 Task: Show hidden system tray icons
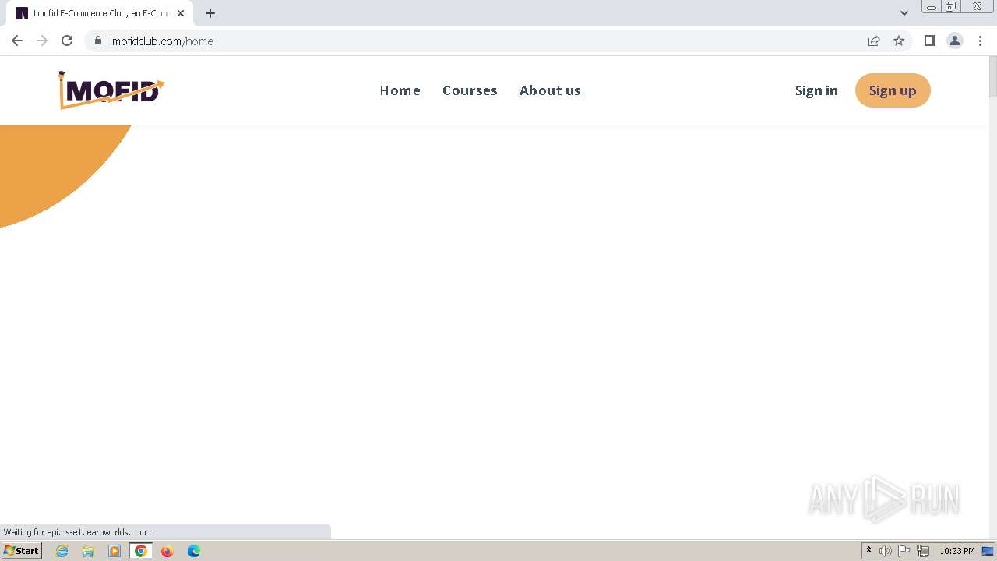868,551
